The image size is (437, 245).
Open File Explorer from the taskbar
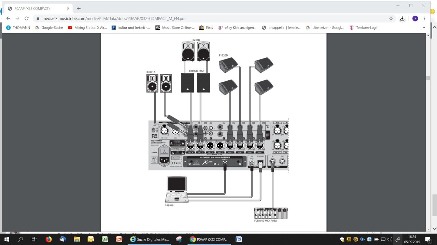point(77,239)
